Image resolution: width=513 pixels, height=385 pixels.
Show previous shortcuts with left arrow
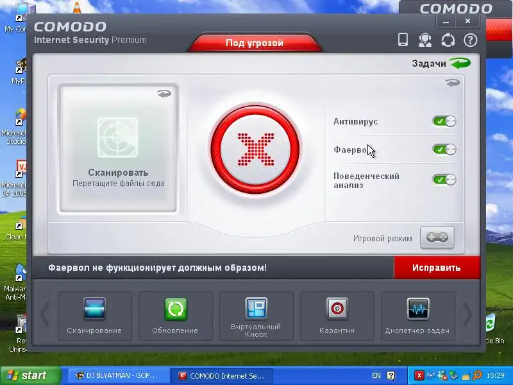(x=45, y=314)
